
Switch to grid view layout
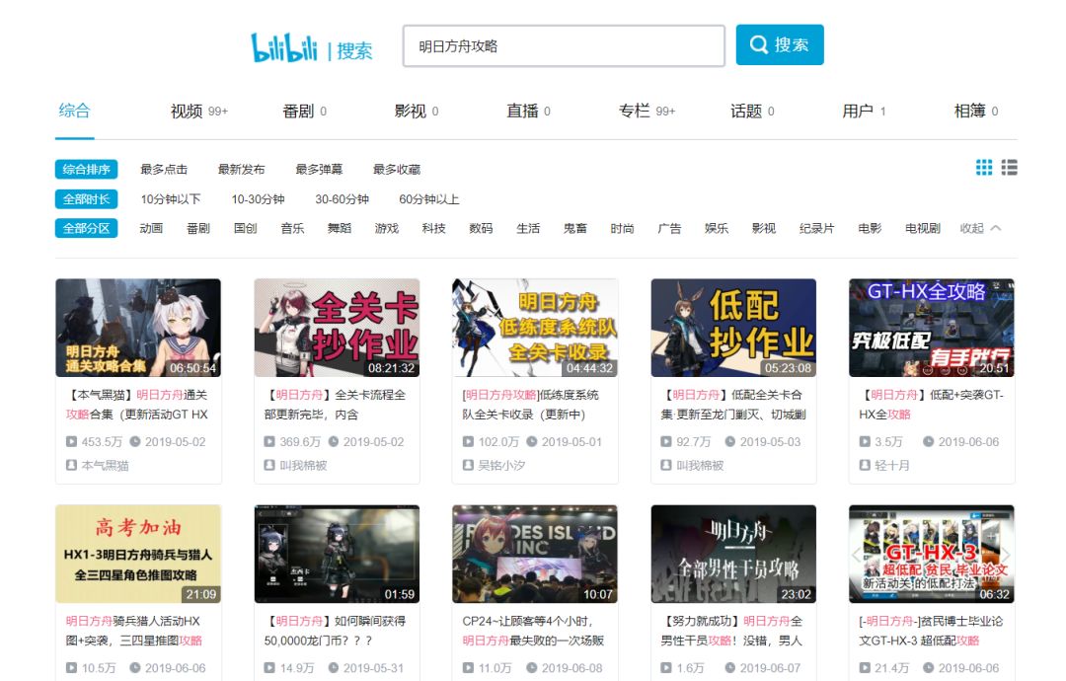[984, 167]
